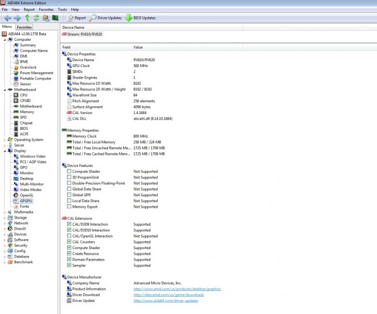
Task: Select SPD tree icon
Action: [x=16, y=117]
